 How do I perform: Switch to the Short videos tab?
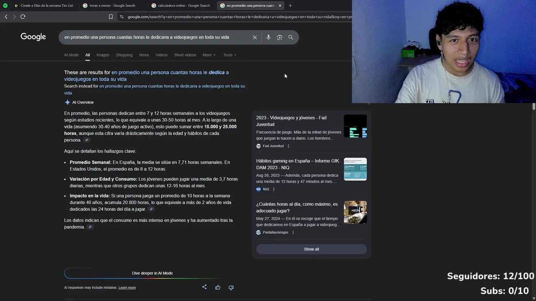[185, 55]
